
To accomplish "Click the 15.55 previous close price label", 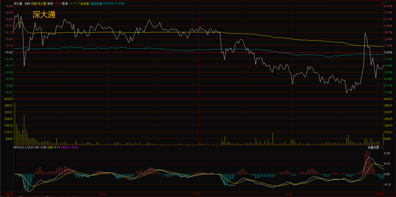I will [x=9, y=52].
